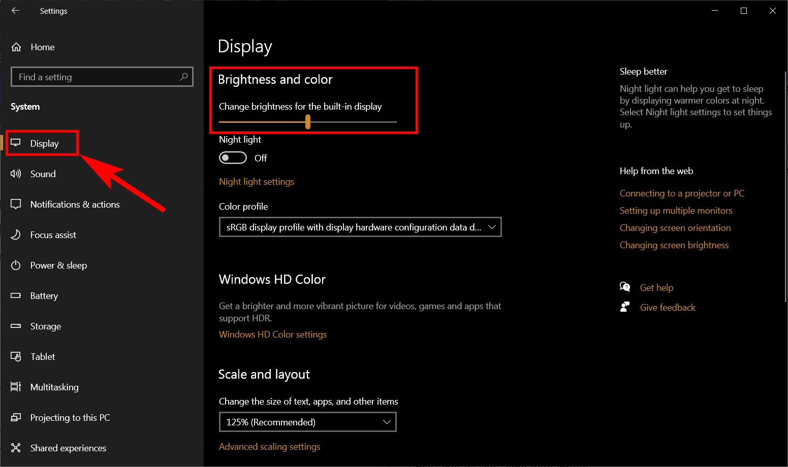Click the search magnifier icon
This screenshot has width=788, height=467.
tap(184, 77)
